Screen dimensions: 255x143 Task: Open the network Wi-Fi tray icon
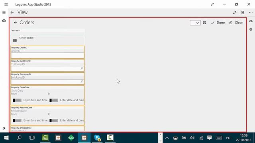[201, 138]
